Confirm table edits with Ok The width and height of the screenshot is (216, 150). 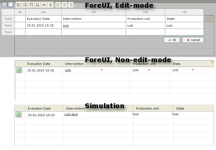click(172, 40)
